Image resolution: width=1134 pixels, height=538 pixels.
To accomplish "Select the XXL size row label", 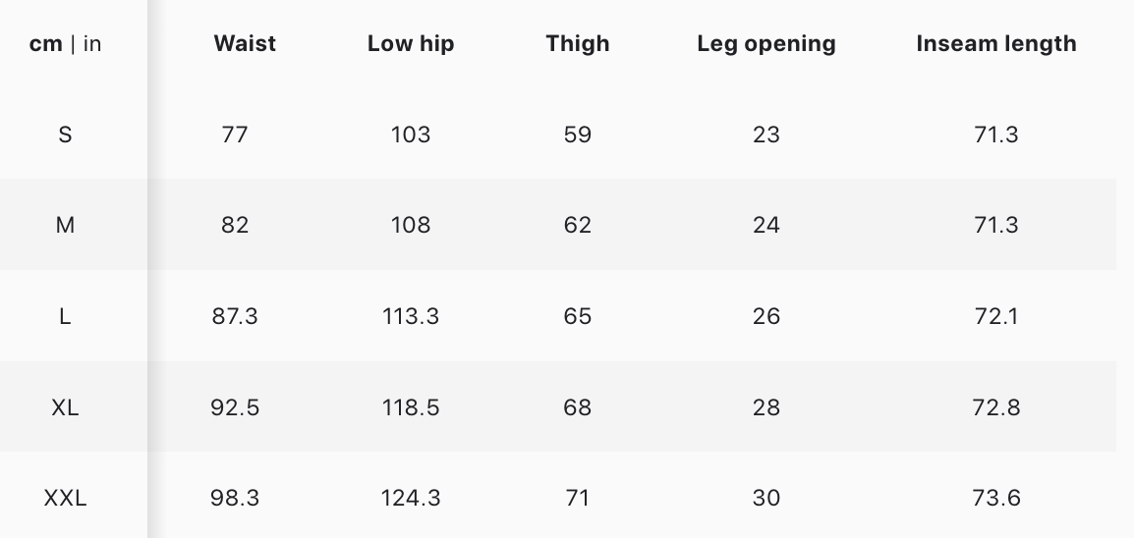I will [65, 498].
